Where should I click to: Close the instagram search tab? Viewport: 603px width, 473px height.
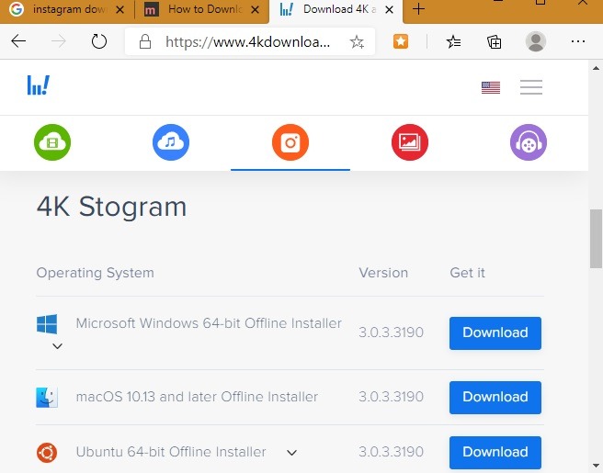(x=120, y=9)
